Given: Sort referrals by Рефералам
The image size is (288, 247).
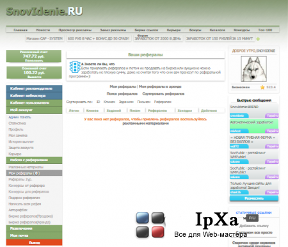Looking at the screenshot, I should point(163,102).
